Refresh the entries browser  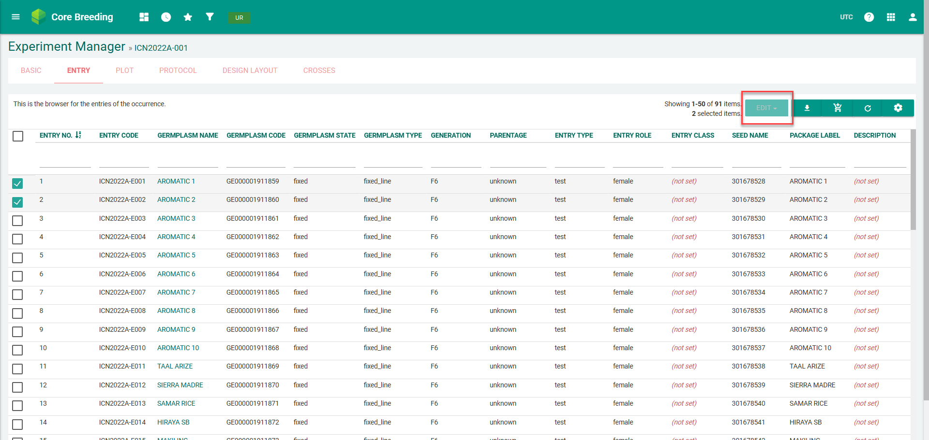pos(868,108)
